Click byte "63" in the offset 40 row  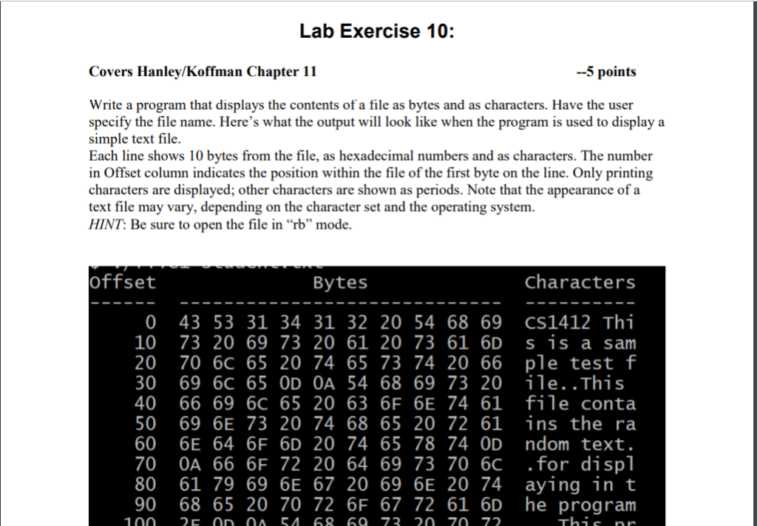point(357,403)
